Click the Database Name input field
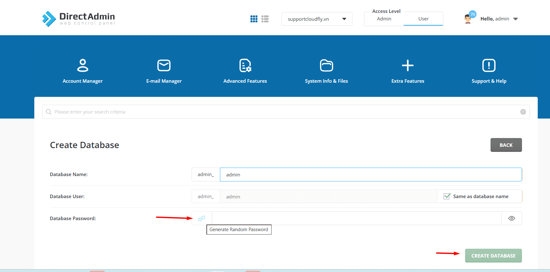 tap(370, 175)
